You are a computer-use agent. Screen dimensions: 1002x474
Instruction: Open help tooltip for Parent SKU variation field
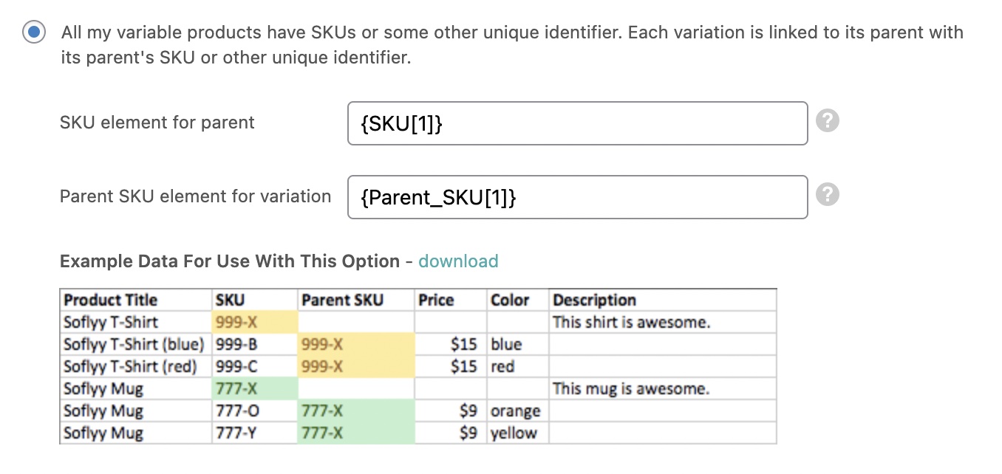coord(828,195)
